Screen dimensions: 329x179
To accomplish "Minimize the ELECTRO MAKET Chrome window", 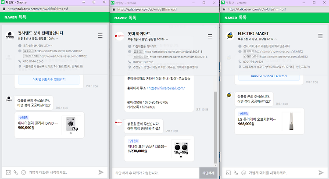I will click(304, 3).
